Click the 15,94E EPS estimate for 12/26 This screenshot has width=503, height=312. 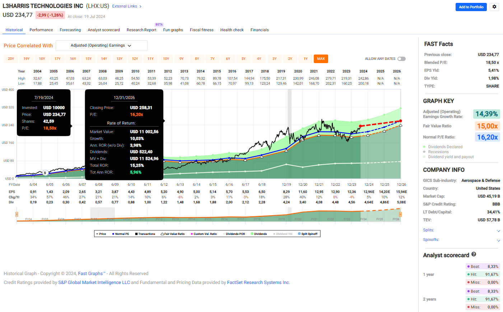click(x=401, y=192)
